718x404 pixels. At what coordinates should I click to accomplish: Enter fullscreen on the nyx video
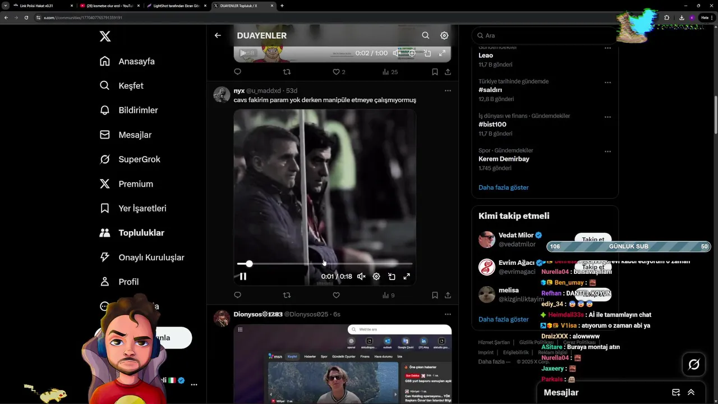click(x=407, y=276)
